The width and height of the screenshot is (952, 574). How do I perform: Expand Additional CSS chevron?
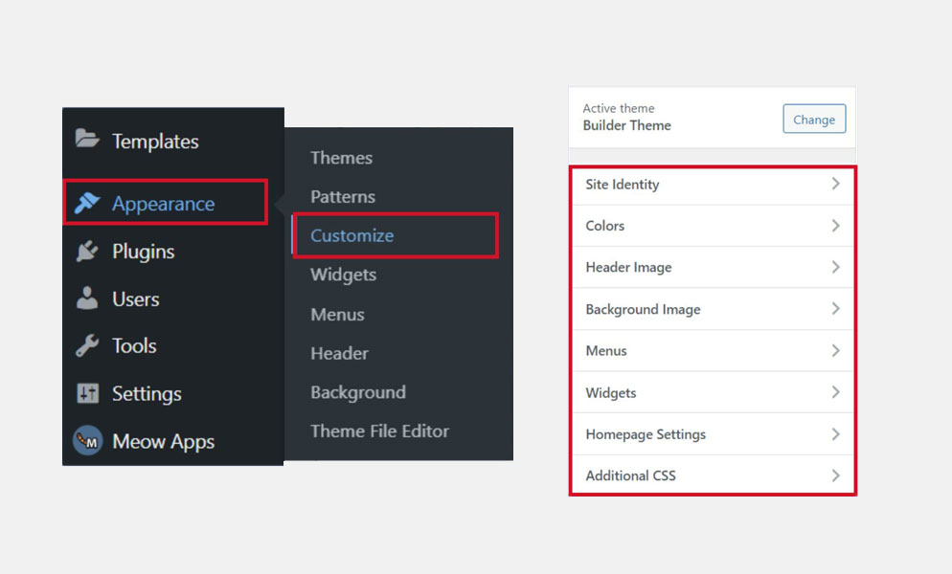point(836,475)
